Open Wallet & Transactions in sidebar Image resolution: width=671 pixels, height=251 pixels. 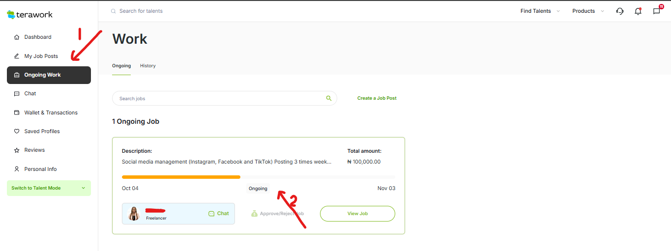point(51,112)
